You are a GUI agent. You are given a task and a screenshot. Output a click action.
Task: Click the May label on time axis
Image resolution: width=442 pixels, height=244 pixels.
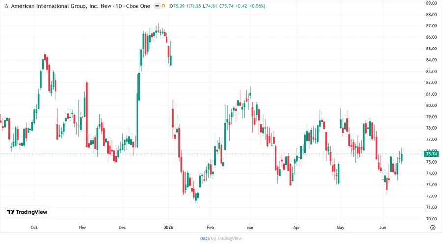pos(340,227)
